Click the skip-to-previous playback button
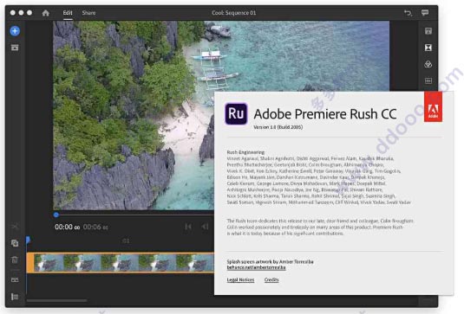Viewport: 464px width, 314px height. [x=188, y=227]
